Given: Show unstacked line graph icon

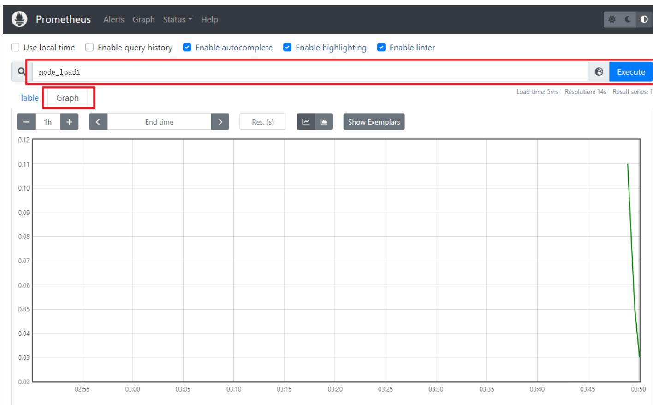Looking at the screenshot, I should 306,122.
